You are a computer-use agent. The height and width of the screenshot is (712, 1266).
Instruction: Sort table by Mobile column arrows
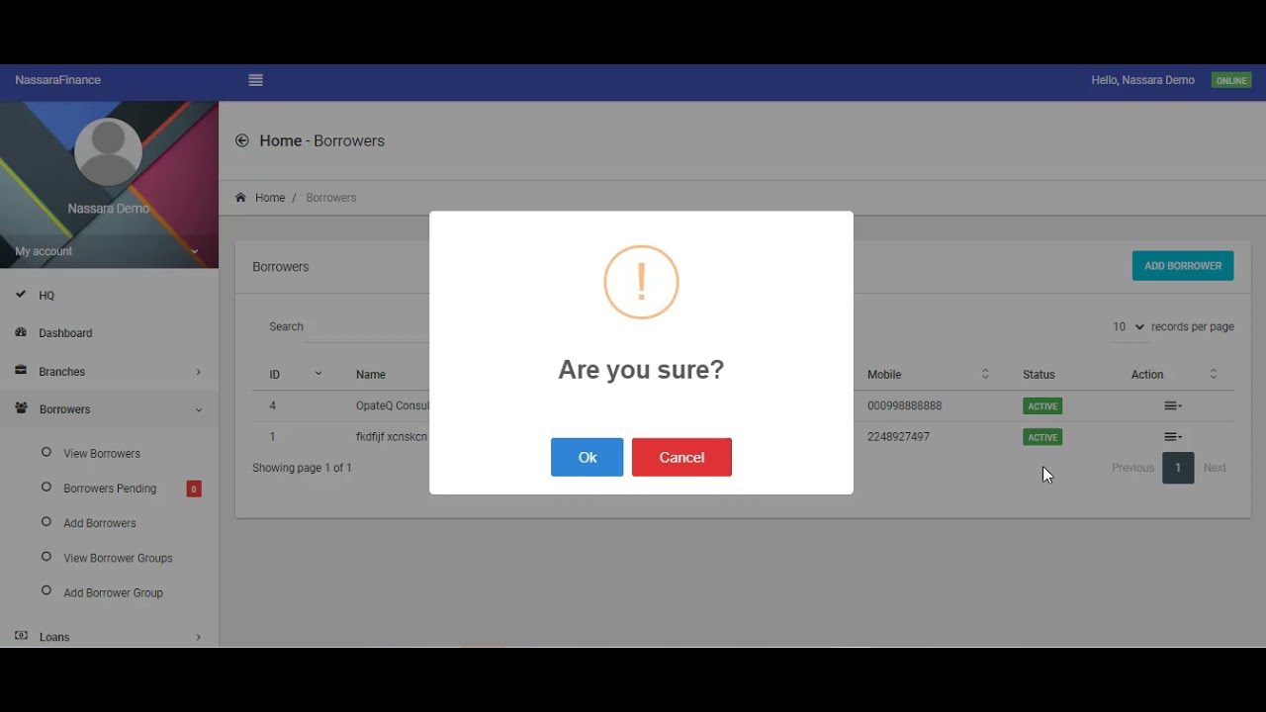(x=985, y=374)
